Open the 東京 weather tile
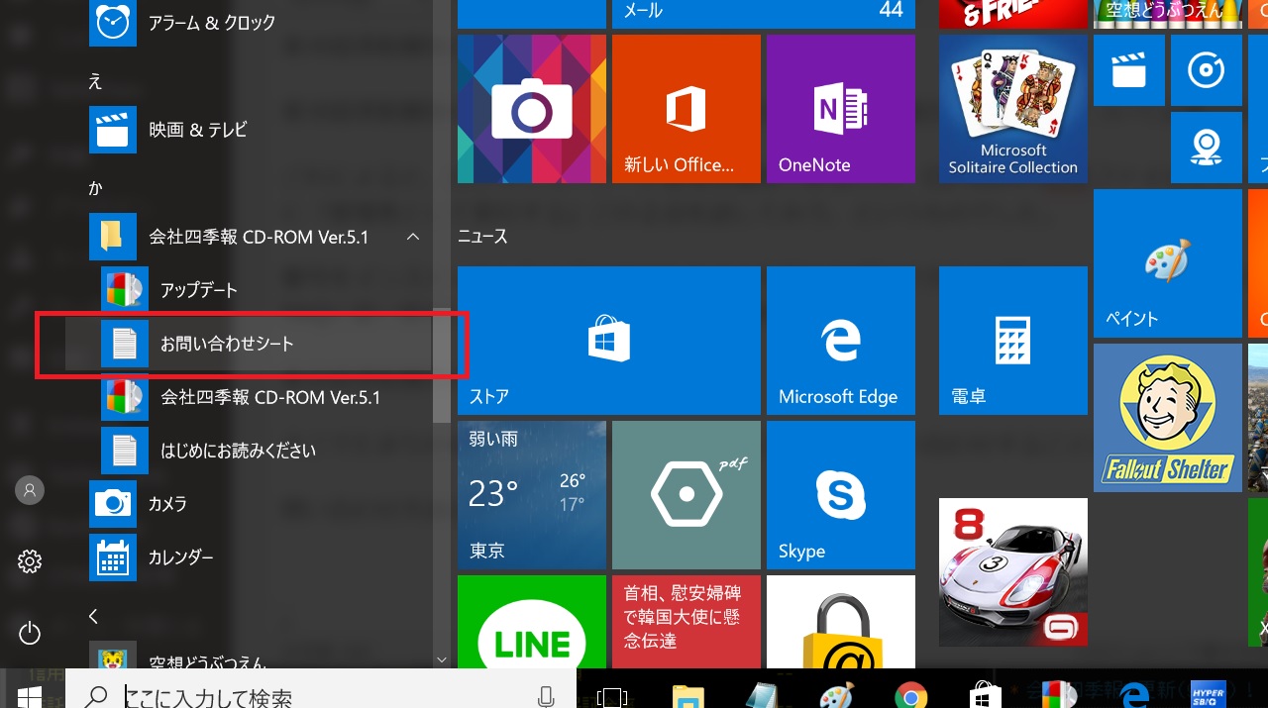This screenshot has width=1268, height=708. click(532, 495)
